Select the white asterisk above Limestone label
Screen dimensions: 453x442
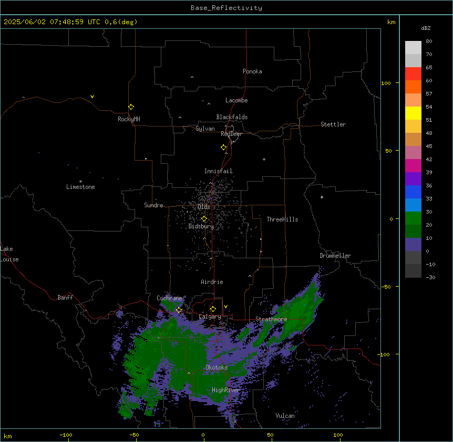(80, 182)
